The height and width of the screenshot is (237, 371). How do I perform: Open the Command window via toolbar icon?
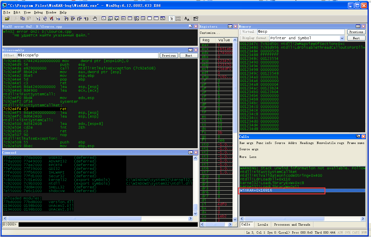(104, 18)
